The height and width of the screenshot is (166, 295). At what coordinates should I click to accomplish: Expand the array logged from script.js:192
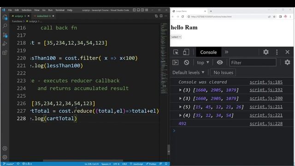coord(180,90)
